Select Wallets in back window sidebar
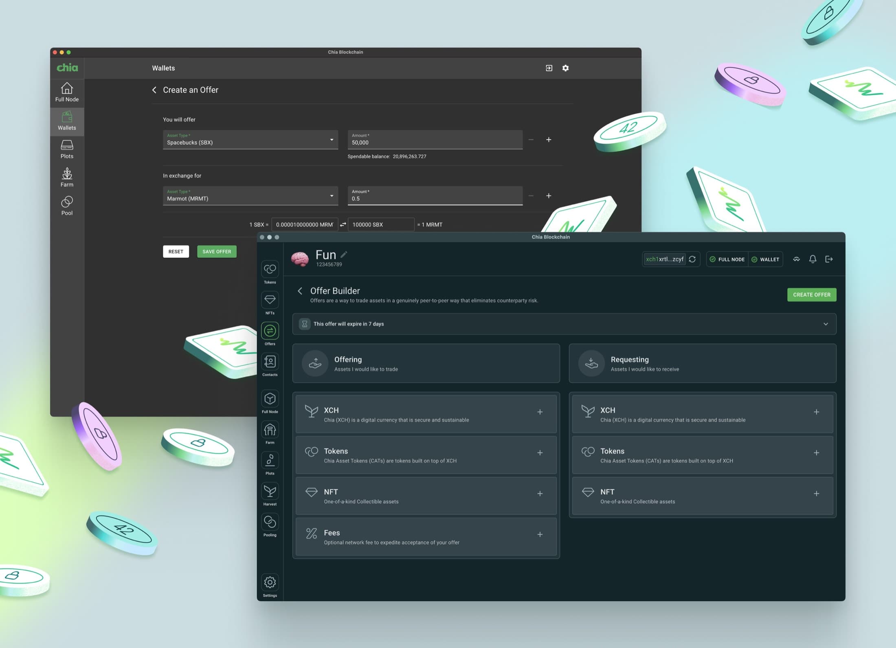The image size is (896, 648). point(67,121)
